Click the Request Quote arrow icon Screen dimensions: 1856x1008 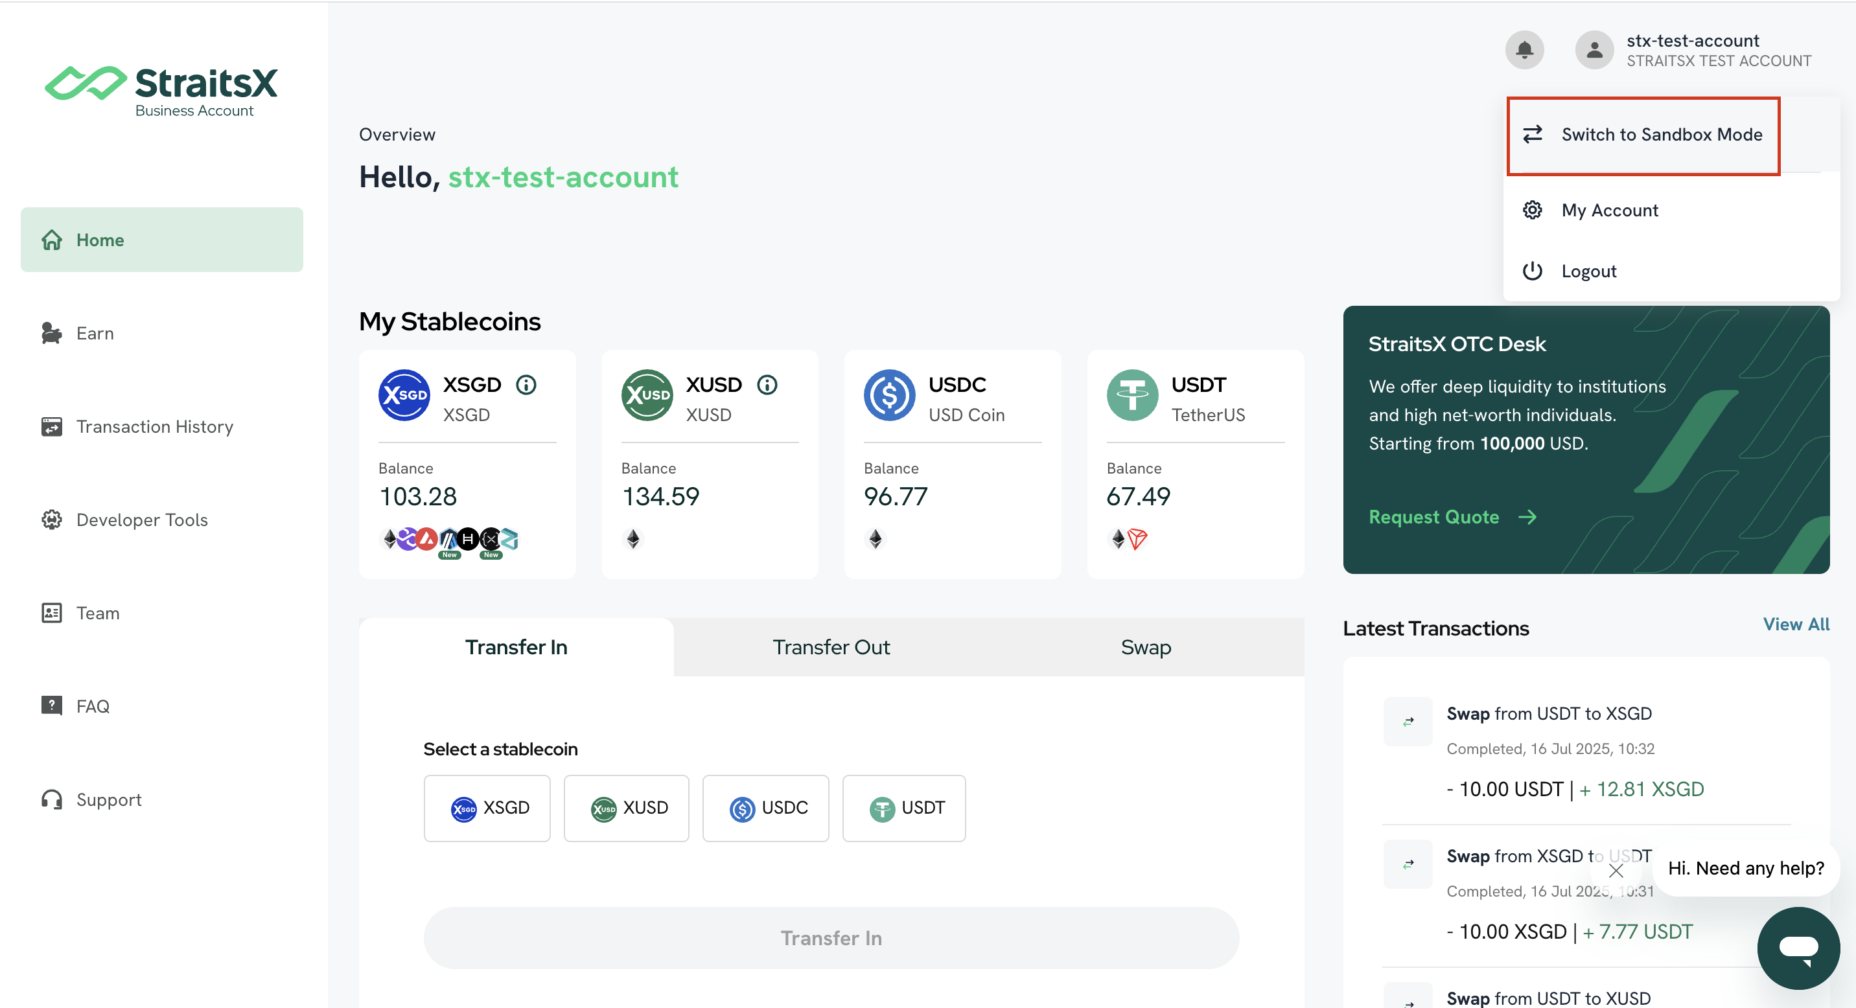pos(1528,517)
